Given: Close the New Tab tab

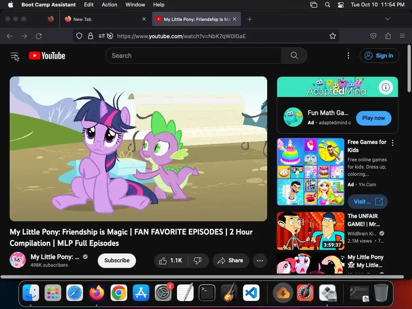Looking at the screenshot, I should click(144, 19).
